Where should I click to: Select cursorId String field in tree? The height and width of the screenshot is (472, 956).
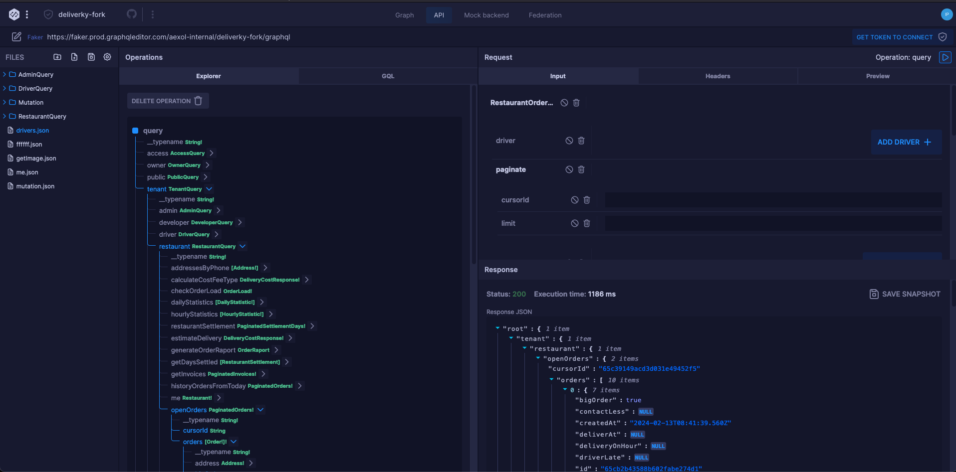(204, 431)
